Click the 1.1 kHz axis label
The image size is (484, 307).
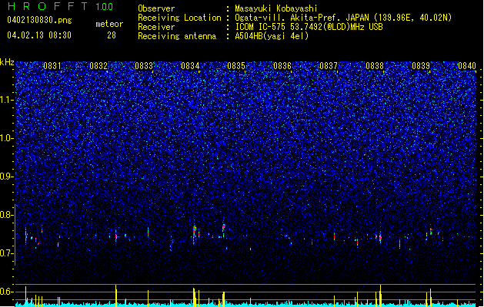click(7, 100)
